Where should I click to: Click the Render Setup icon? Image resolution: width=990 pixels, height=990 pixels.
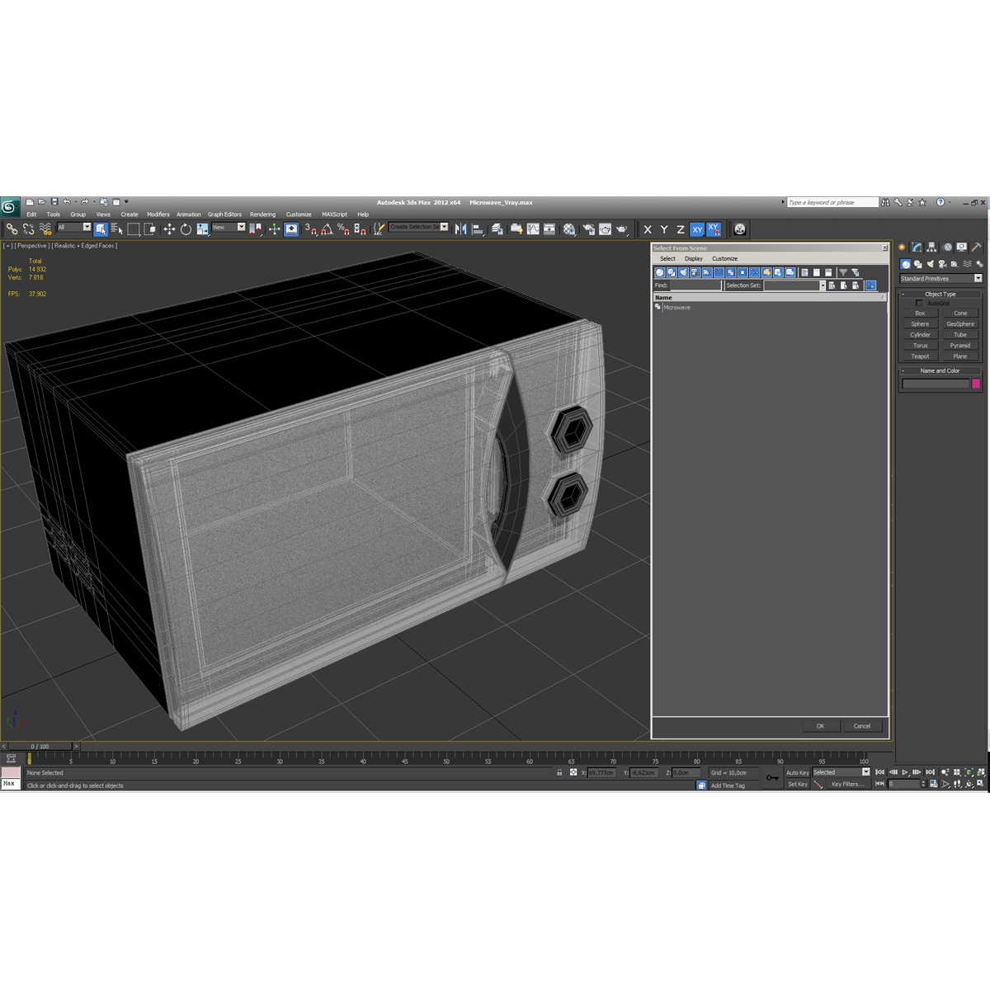click(x=588, y=229)
